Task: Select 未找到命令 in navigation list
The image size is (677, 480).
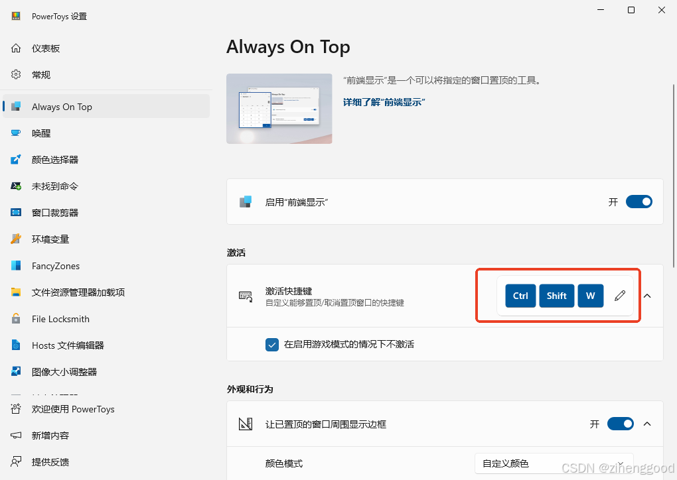Action: point(106,186)
